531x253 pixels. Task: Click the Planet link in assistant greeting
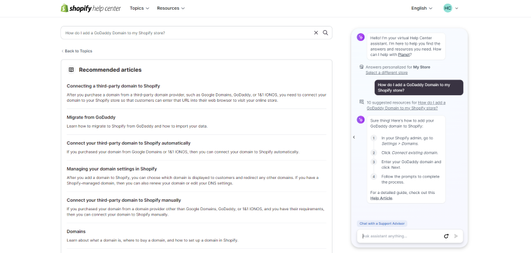403,54
